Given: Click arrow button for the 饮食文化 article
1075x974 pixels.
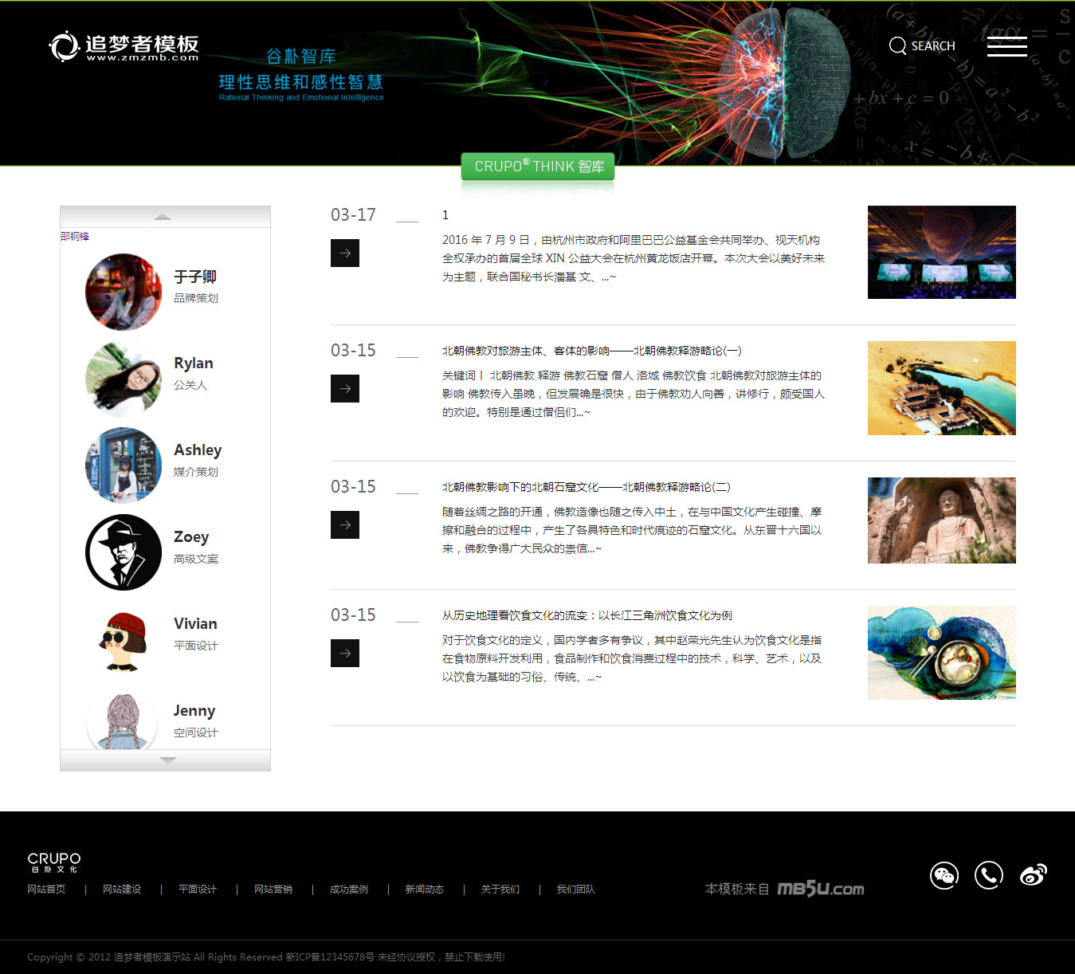Looking at the screenshot, I should point(345,654).
